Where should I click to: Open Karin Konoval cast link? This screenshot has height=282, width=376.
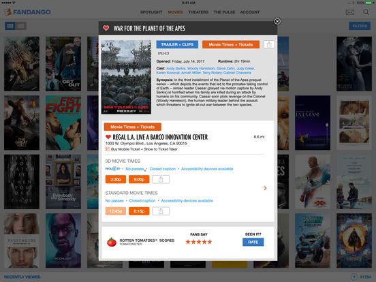(x=168, y=73)
